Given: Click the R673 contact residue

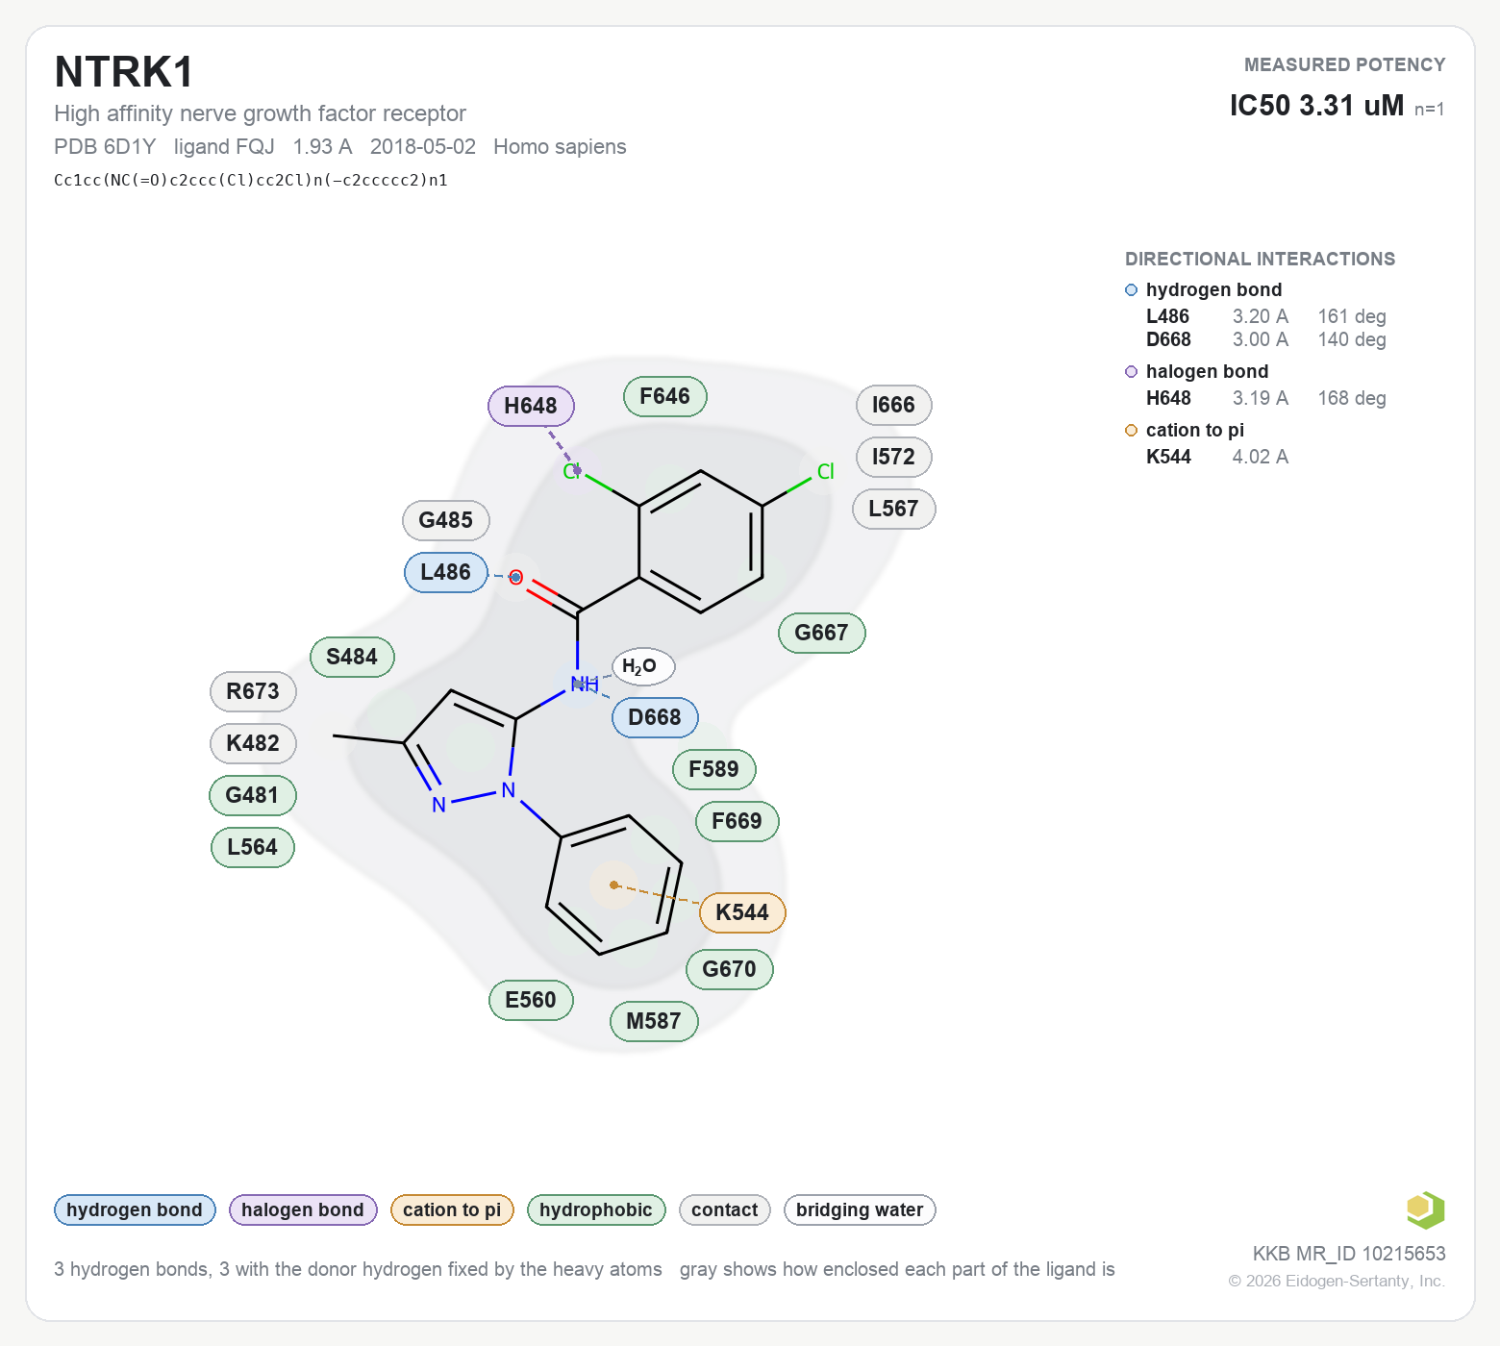Looking at the screenshot, I should coord(253,691).
